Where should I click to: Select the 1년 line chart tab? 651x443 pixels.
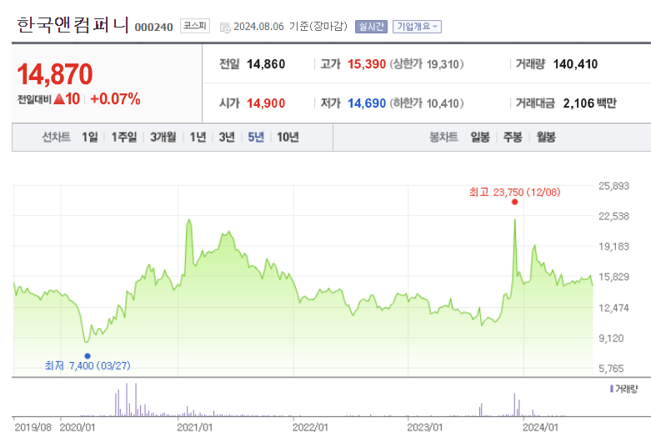click(198, 137)
